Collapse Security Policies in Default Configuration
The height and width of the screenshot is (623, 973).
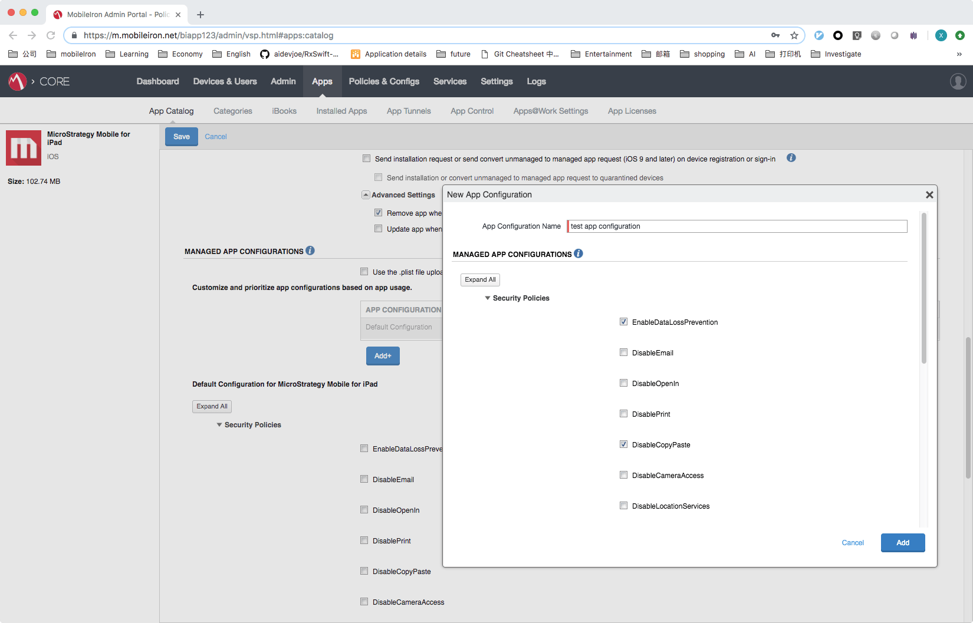219,425
